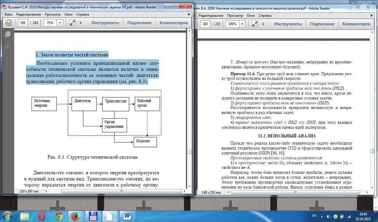Open the 75% zoom dropdown arrow

(x=60, y=23)
